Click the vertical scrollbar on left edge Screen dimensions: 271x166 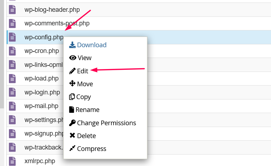point(2,54)
